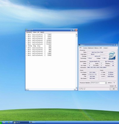Click the CPU-Z title bar icon
The width and height of the screenshot is (119, 124).
coord(79,45)
